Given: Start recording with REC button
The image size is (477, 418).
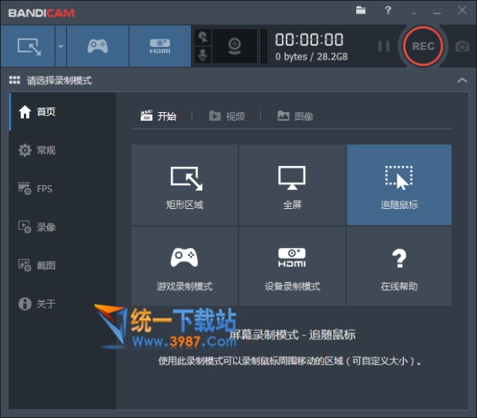Looking at the screenshot, I should (x=423, y=46).
